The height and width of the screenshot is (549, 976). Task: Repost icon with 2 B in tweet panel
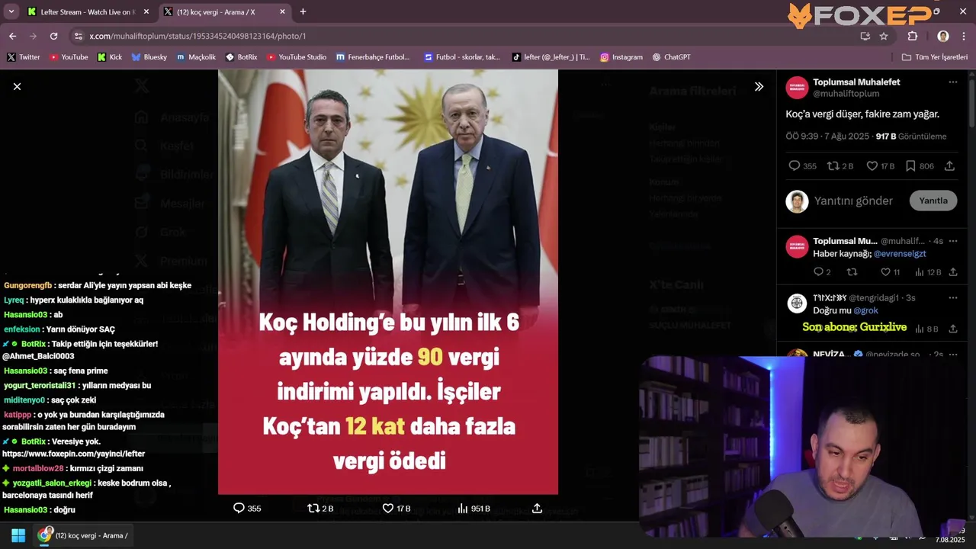click(833, 165)
